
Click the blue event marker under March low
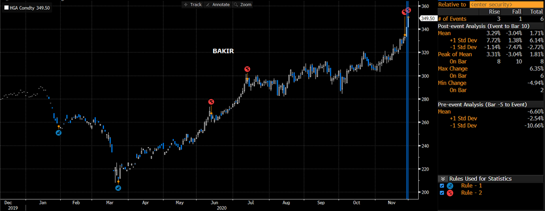pyautogui.click(x=118, y=188)
